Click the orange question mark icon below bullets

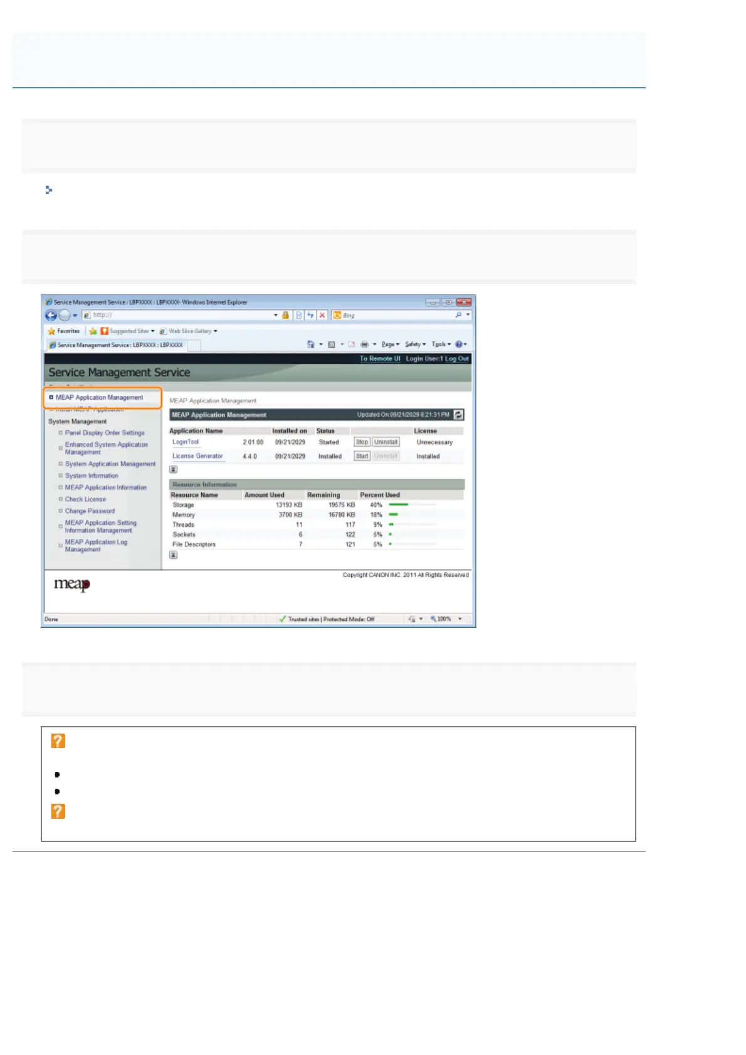(x=58, y=811)
